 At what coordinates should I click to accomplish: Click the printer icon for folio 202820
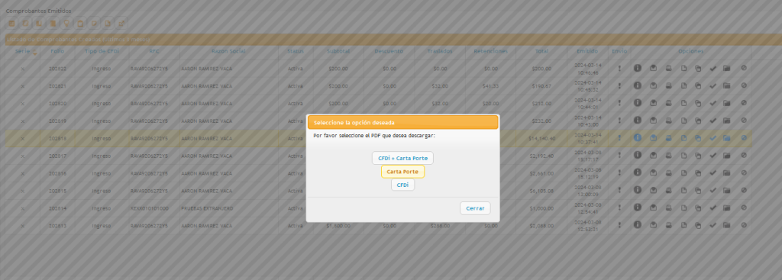point(668,103)
